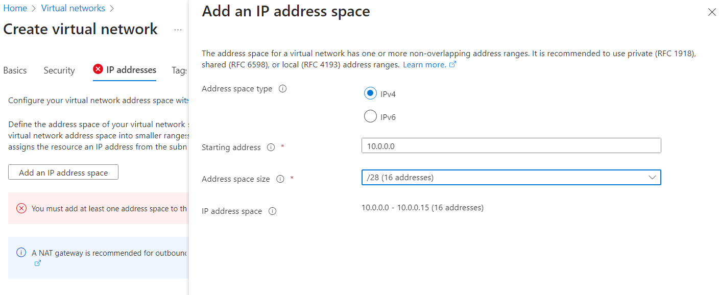
Task: Click the red error icon in the warning banner
Action: coord(20,208)
